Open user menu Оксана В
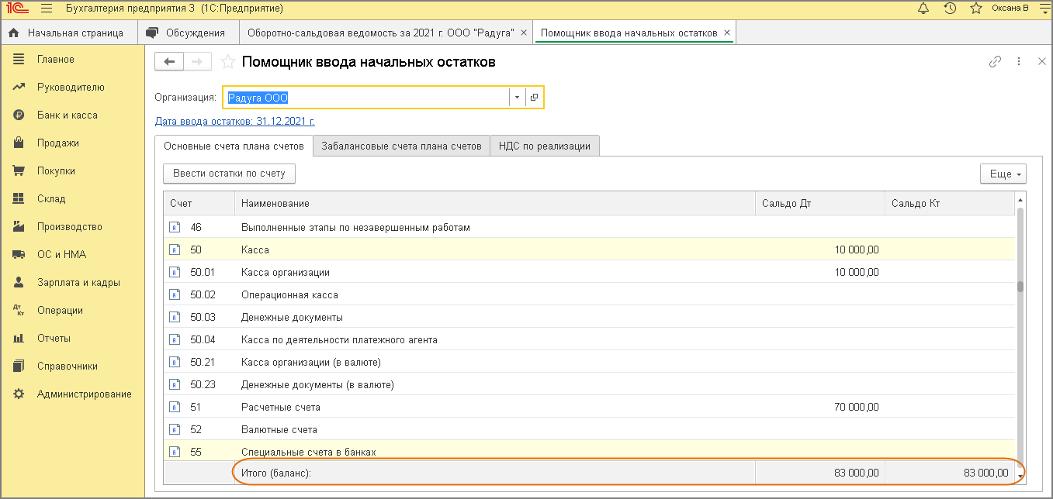Viewport: 1053px width, 499px height. (x=1010, y=9)
